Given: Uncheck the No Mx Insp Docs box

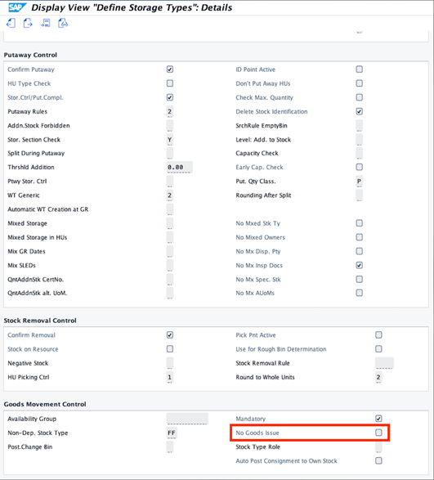Looking at the screenshot, I should coord(360,266).
